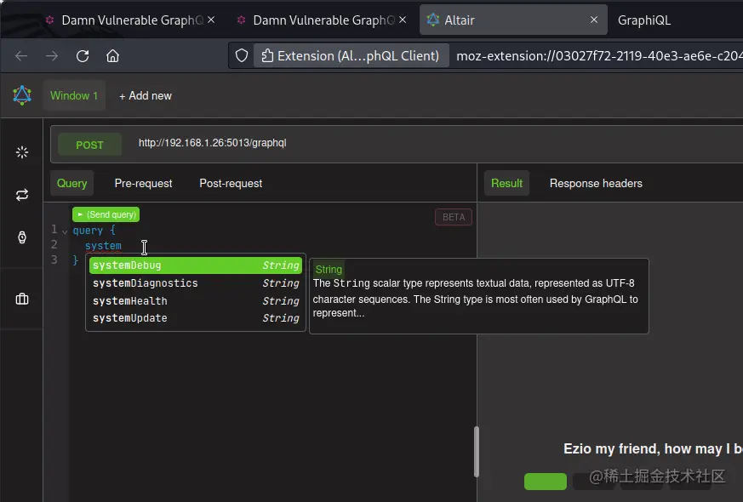Click the editor vertical scrollbar
The width and height of the screenshot is (743, 502).
pos(477,452)
